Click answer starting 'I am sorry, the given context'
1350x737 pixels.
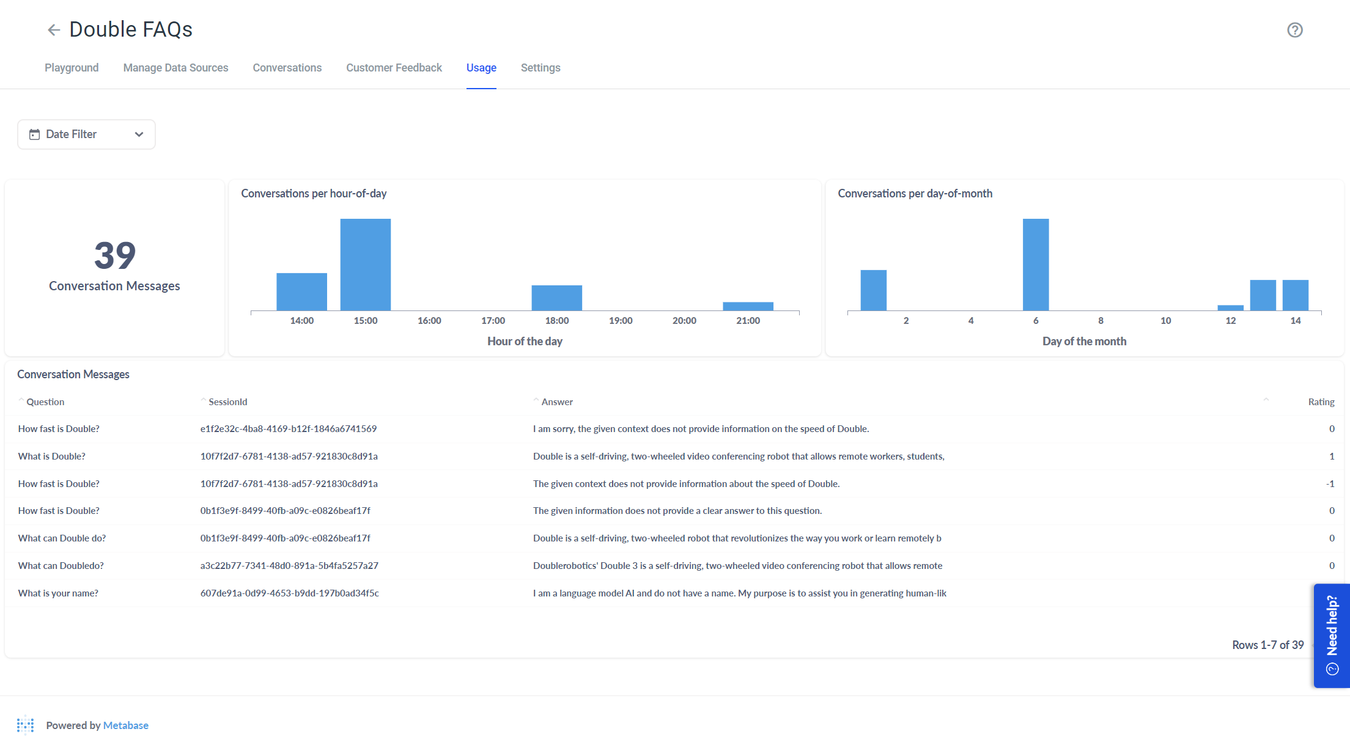pos(701,429)
